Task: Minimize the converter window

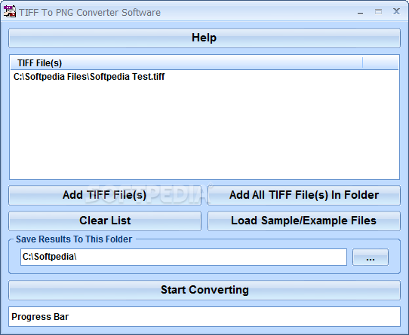Action: point(360,12)
